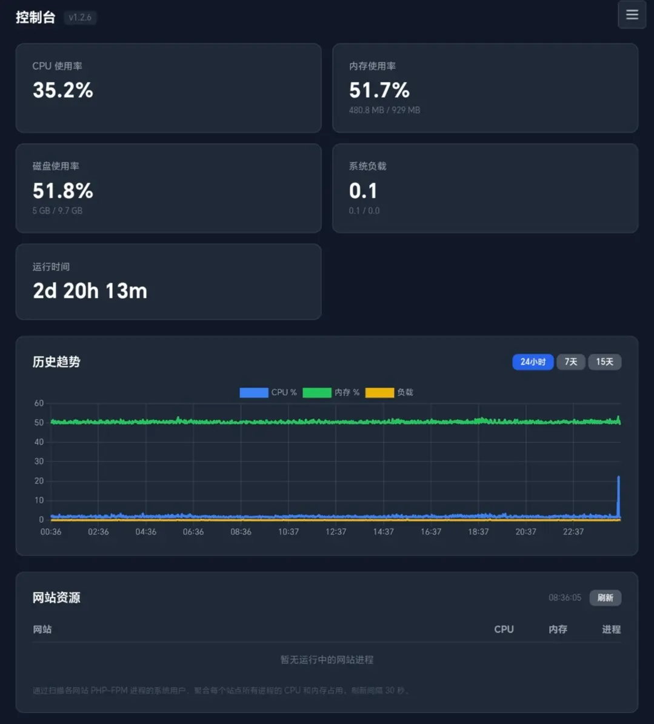The image size is (654, 724).
Task: Click the 内存使用率 51.7% card
Action: coord(485,88)
